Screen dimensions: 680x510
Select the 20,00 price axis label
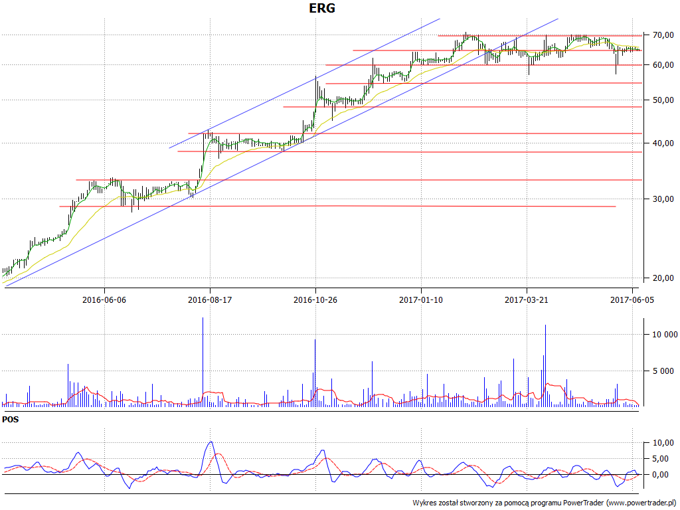pyautogui.click(x=663, y=278)
